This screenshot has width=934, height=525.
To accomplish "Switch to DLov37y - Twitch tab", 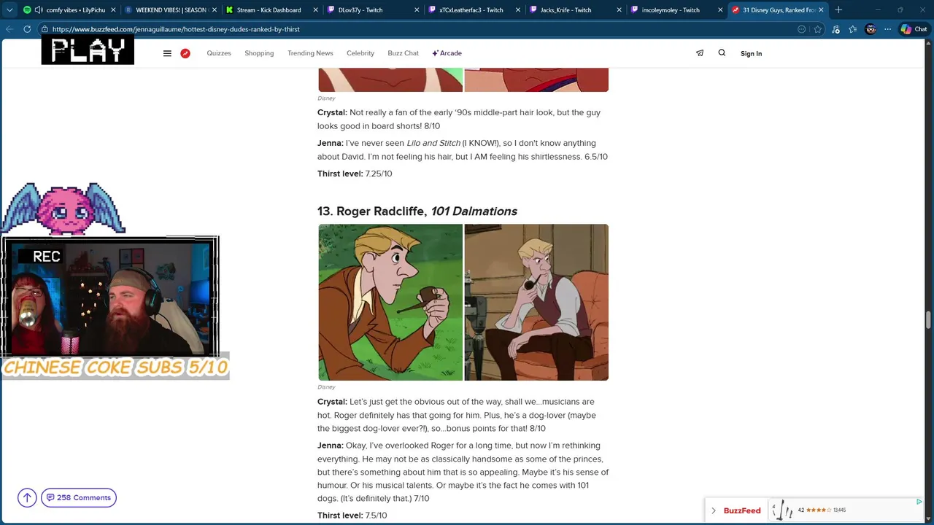I will click(360, 10).
